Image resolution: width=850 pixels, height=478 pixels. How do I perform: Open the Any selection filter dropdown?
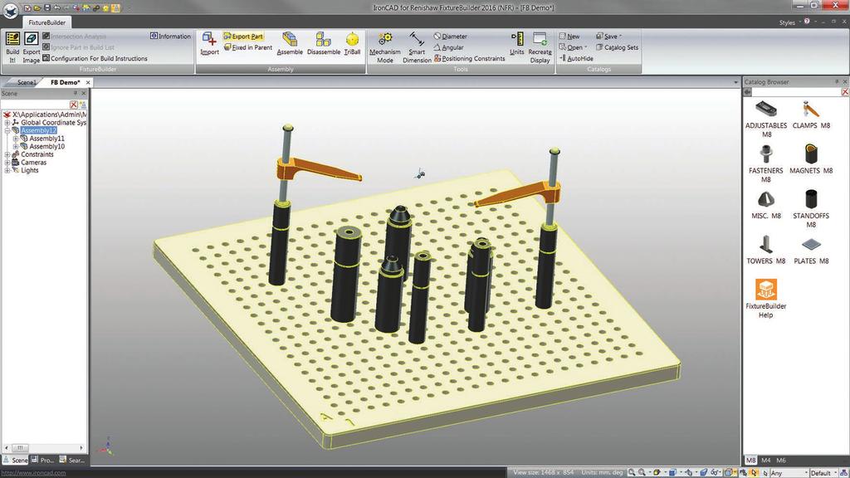point(789,473)
